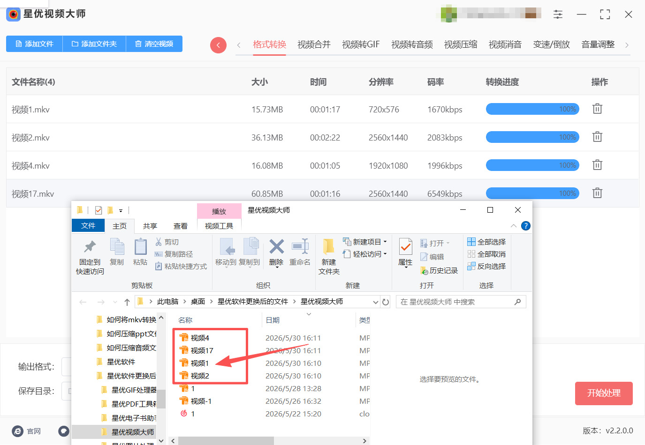This screenshot has width=645, height=445.
Task: Click the 重命名 ribbon icon
Action: (300, 246)
